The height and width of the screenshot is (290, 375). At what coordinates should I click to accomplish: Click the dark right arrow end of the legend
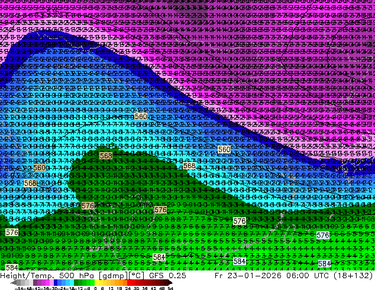click(x=170, y=283)
